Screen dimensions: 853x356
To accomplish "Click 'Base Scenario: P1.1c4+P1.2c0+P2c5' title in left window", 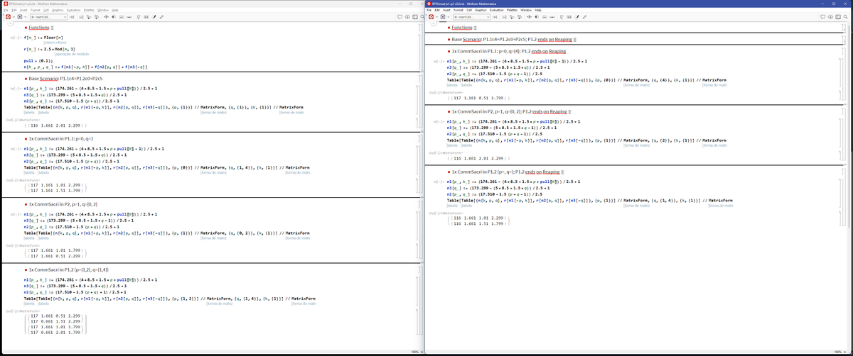I will click(65, 78).
